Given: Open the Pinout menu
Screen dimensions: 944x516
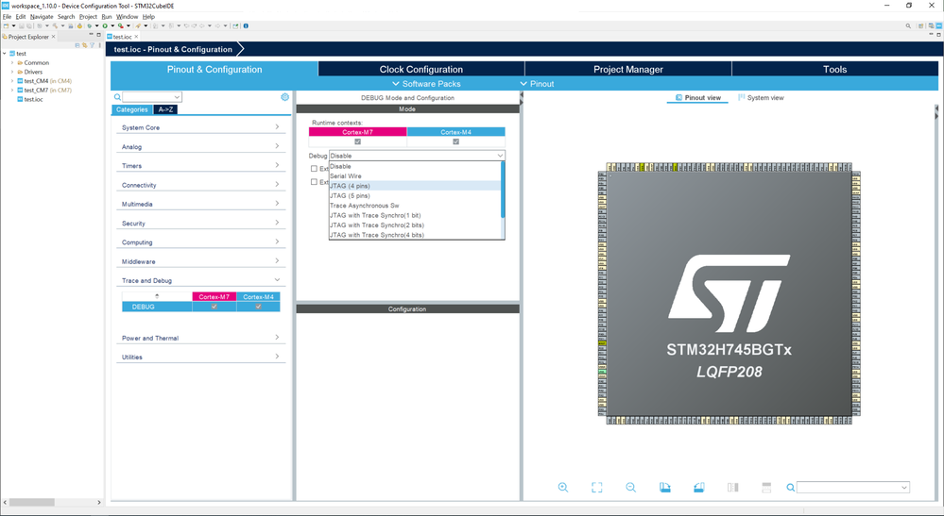Looking at the screenshot, I should click(x=537, y=84).
